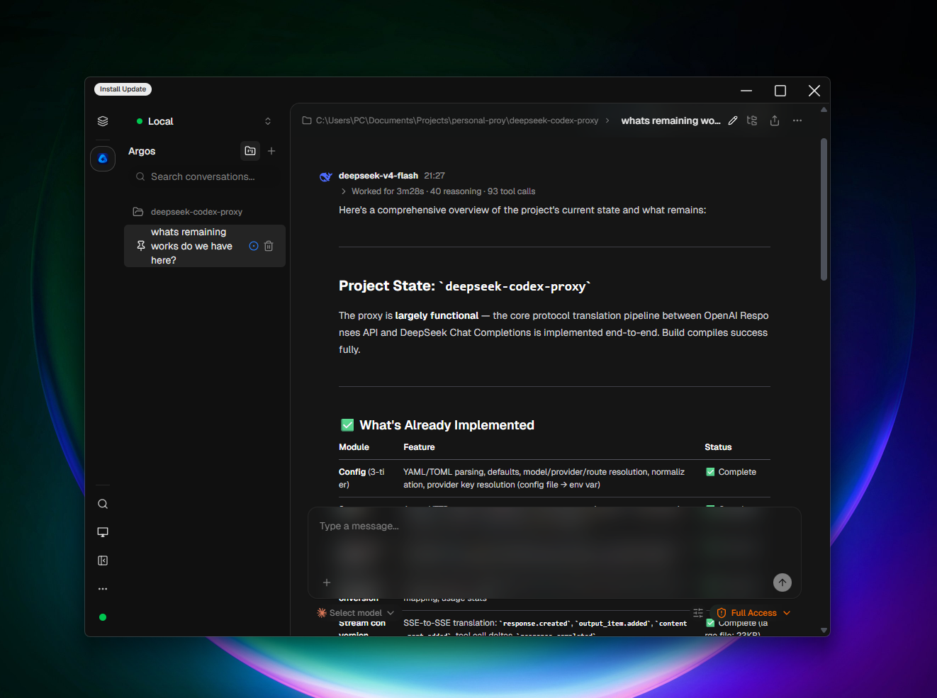Click the Module column header
Viewport: 937px width, 698px height.
(x=354, y=447)
